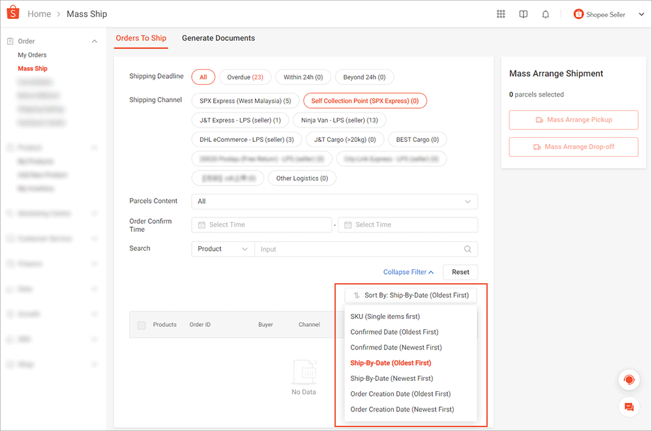Open the Parcels Content dropdown showing All

tap(334, 201)
